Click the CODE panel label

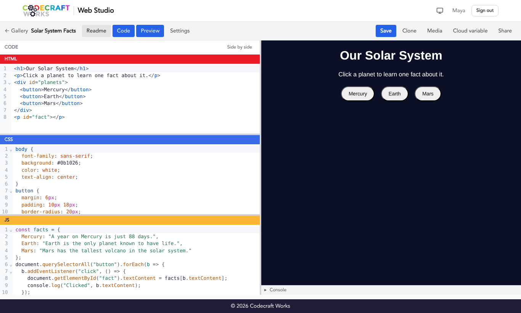pyautogui.click(x=11, y=47)
